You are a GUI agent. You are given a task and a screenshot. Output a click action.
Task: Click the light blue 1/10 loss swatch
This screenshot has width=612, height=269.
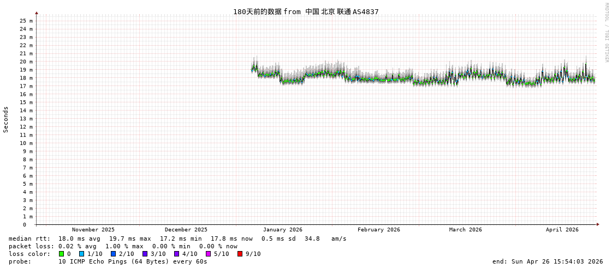[81, 254]
